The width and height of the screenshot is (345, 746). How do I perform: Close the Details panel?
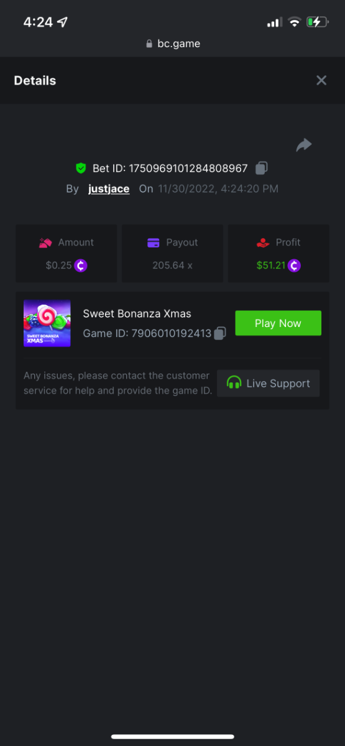[x=321, y=80]
